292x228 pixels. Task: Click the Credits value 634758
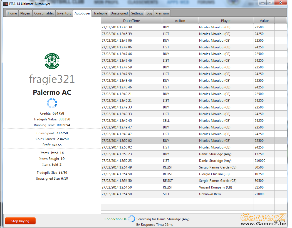pos(58,113)
